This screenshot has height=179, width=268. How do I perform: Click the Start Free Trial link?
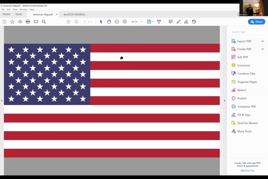[x=247, y=171]
